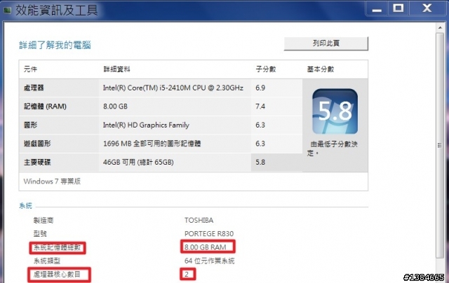
Task: Click the Windows 7 專業版 text
Action: (x=52, y=181)
